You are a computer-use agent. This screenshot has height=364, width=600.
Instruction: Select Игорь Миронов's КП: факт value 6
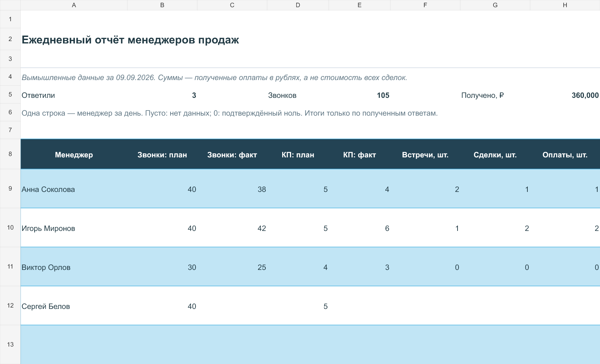(360, 228)
